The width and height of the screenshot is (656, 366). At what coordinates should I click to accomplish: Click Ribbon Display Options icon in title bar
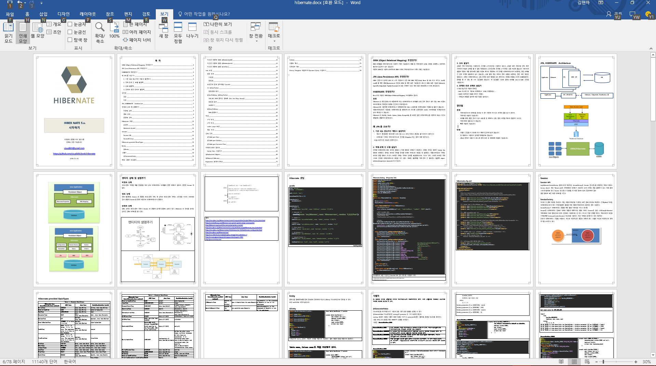coord(601,3)
